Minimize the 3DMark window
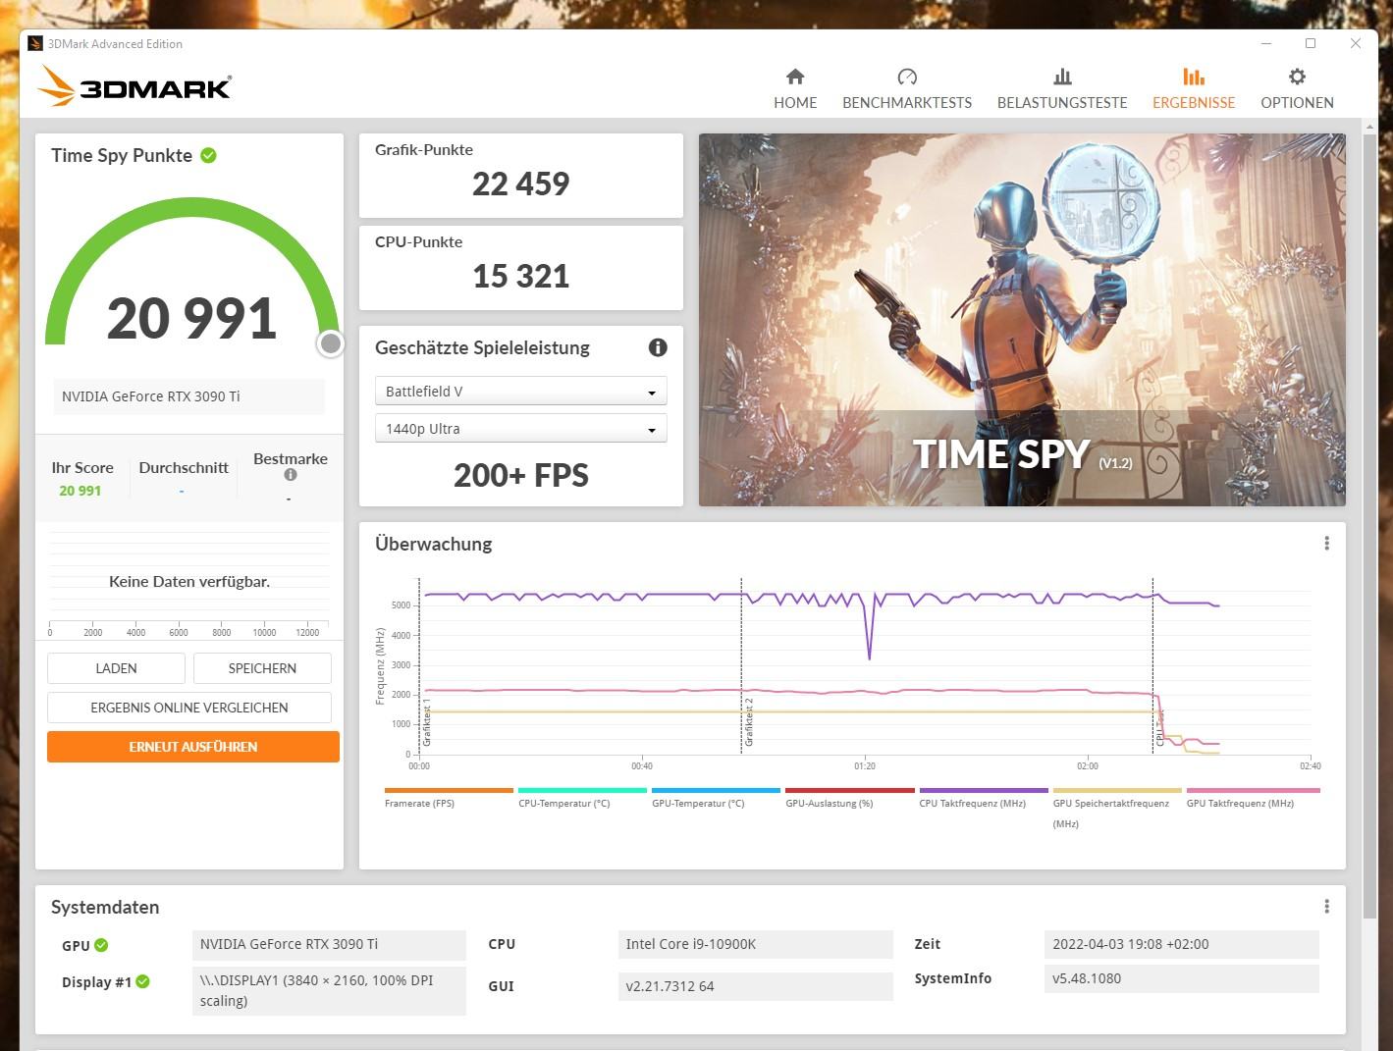1393x1051 pixels. (x=1265, y=43)
